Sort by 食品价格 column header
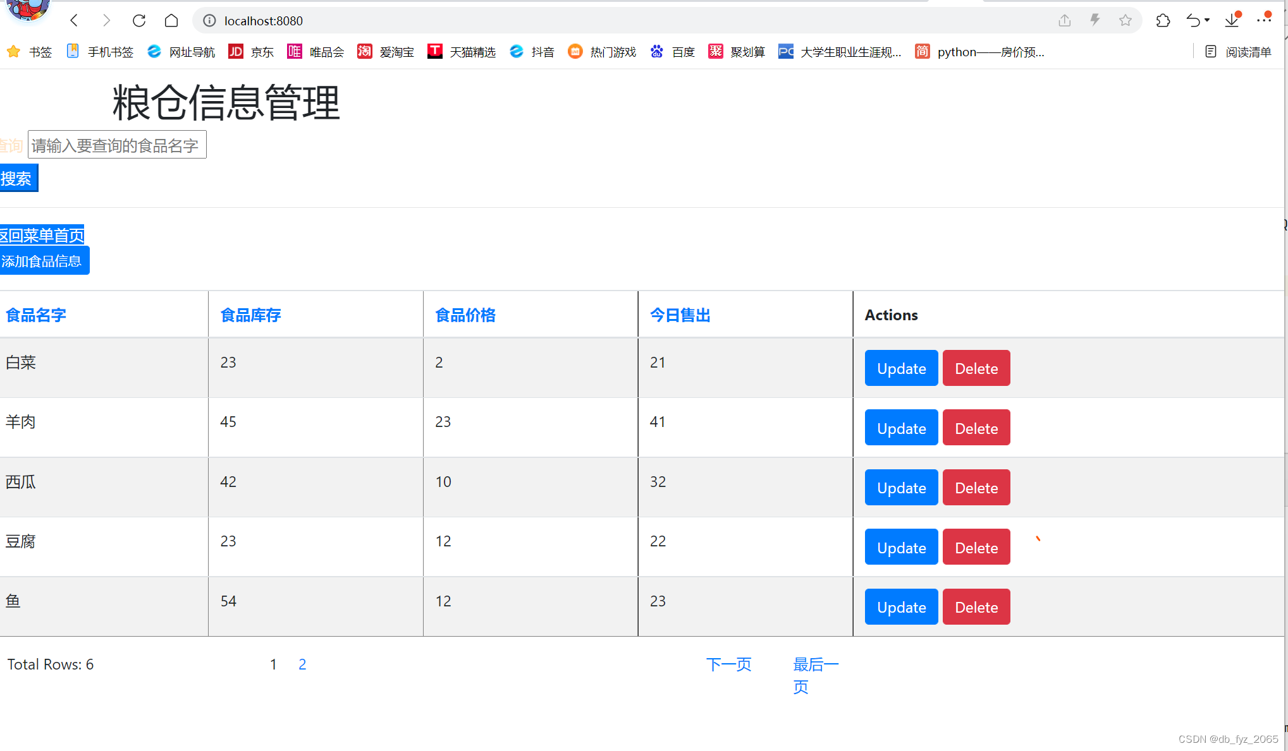The image size is (1288, 751). 465,315
